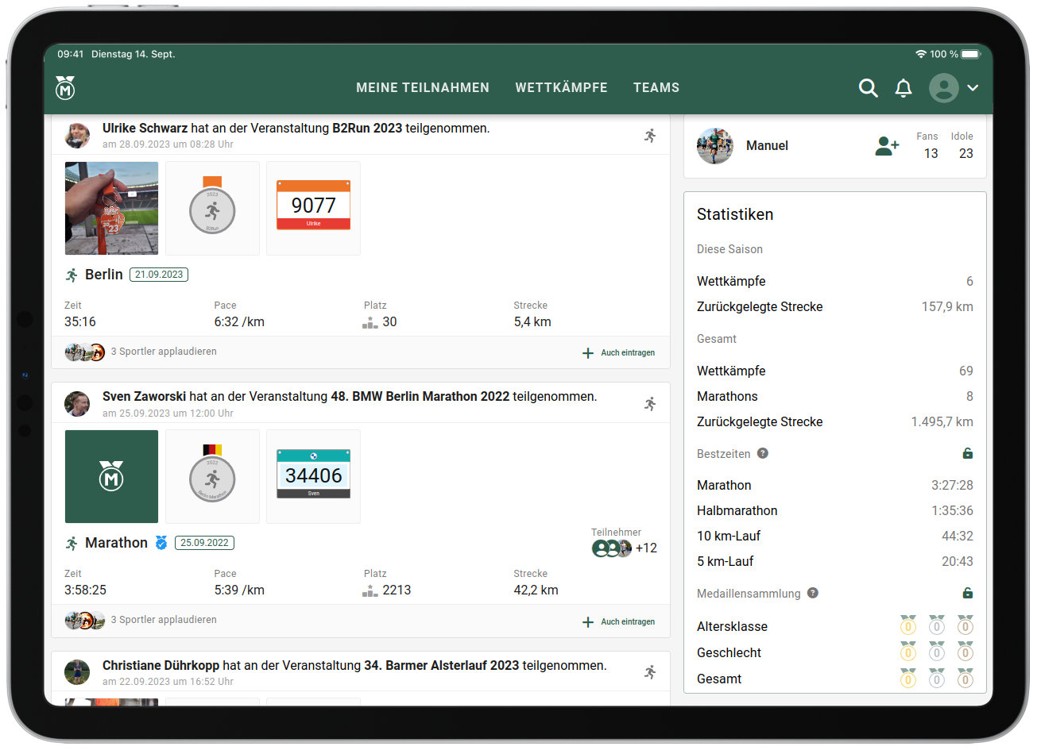Image resolution: width=1037 pixels, height=750 pixels.
Task: Expand participants list showing +12
Action: pos(624,548)
